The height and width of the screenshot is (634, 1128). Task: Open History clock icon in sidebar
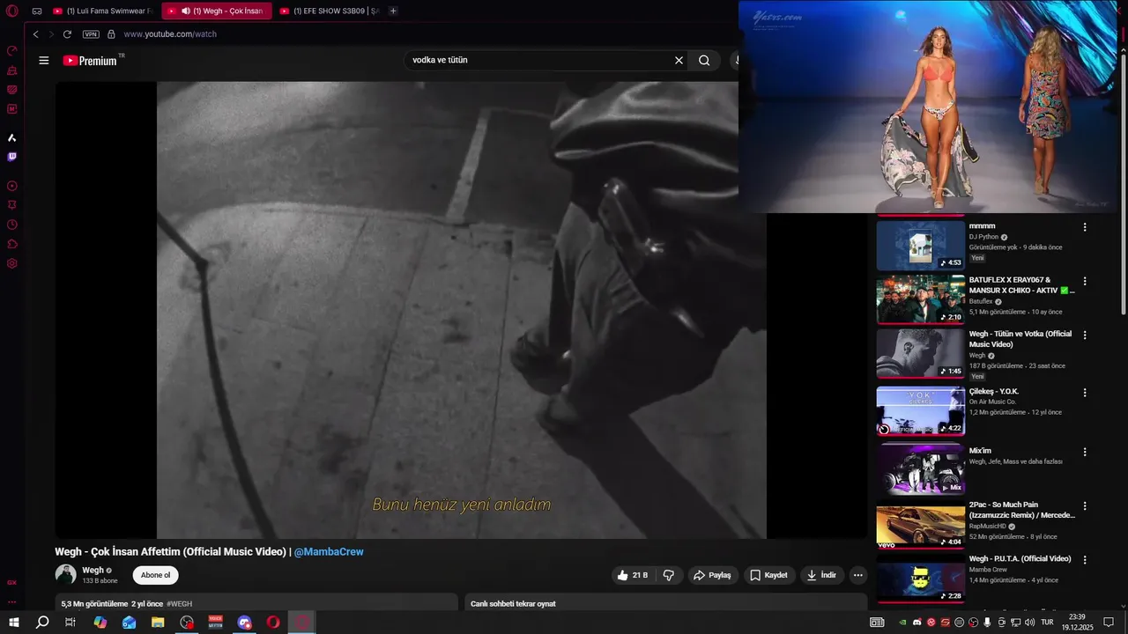[x=12, y=225]
